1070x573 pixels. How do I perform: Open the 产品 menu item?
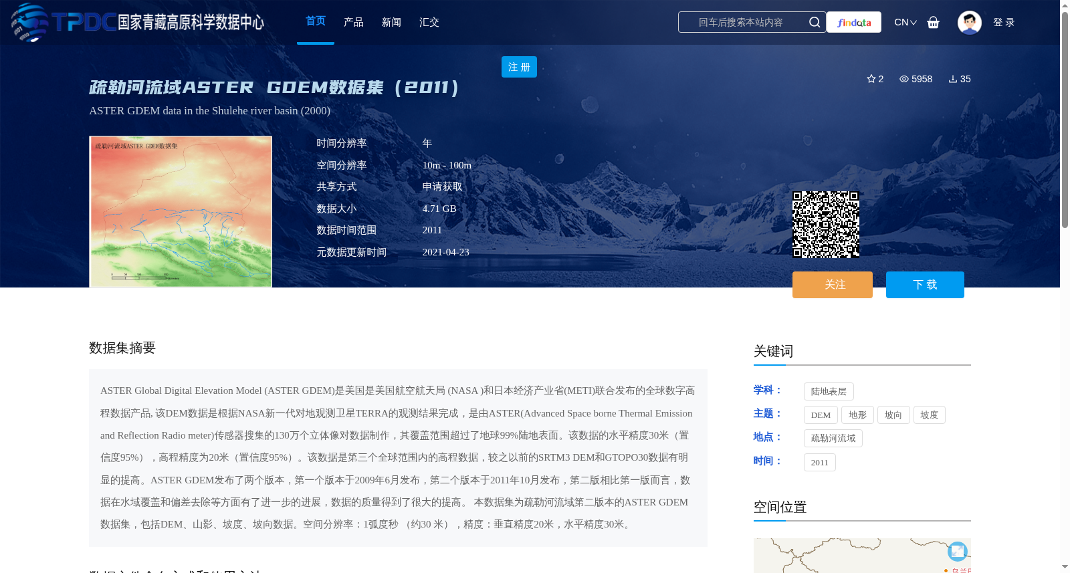(x=354, y=22)
